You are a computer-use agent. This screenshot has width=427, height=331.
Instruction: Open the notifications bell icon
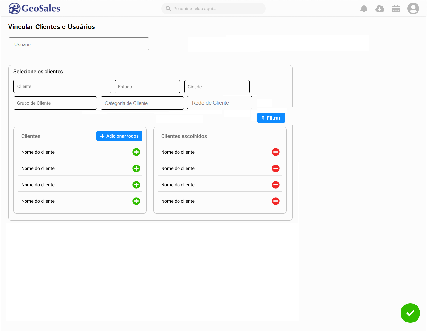[364, 9]
